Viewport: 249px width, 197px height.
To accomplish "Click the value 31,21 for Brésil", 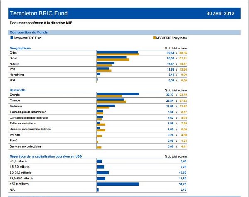I will coord(183,58).
